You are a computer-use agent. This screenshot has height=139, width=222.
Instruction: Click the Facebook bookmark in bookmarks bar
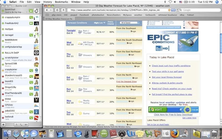[x=84, y=15]
